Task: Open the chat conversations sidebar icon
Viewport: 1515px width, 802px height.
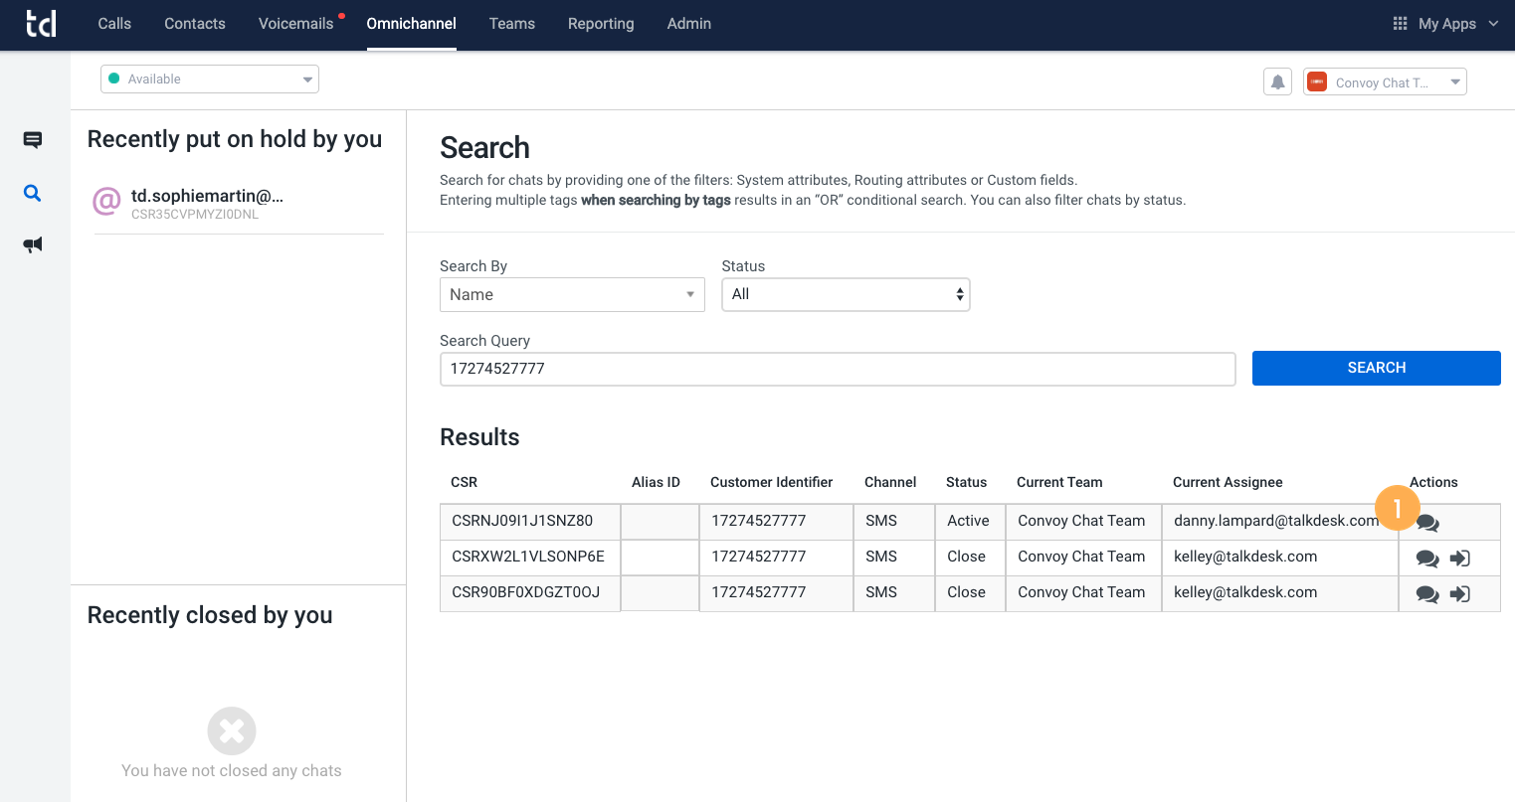Action: 33,140
